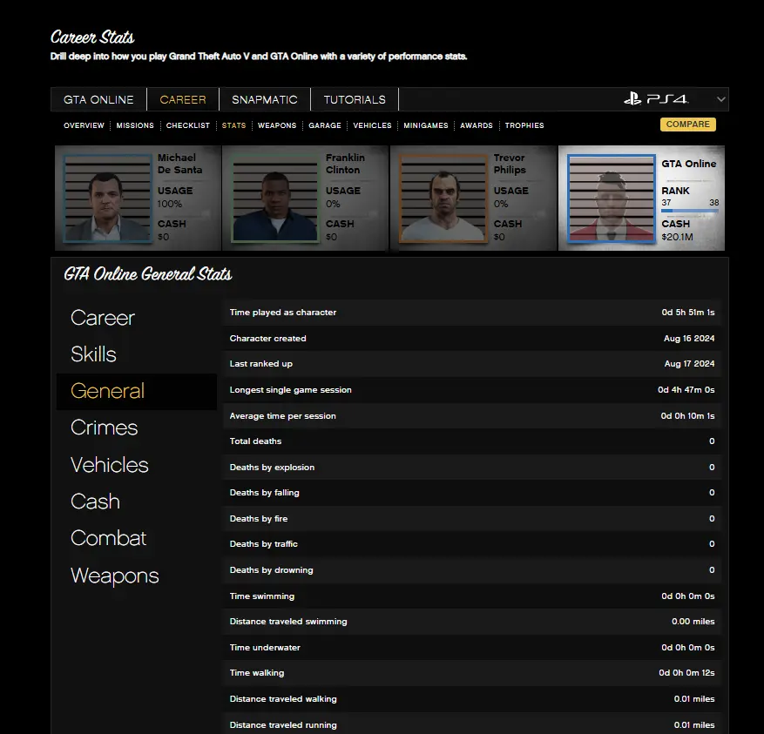Click the 'Deaths by fire' row
764x734 pixels.
click(471, 518)
